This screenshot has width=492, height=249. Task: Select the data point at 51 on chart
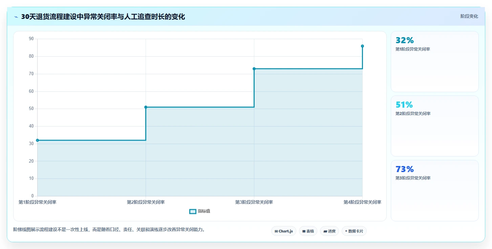(146, 107)
